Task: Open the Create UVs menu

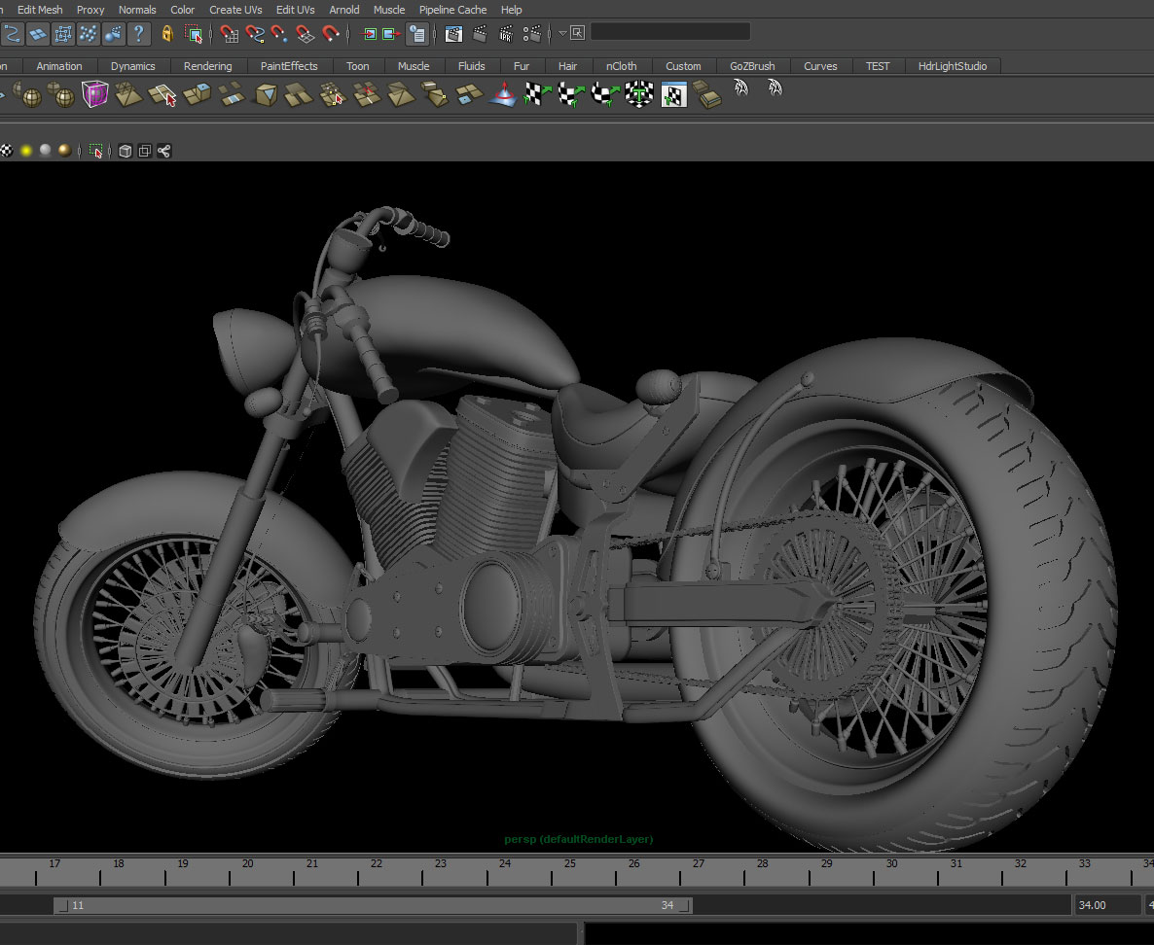Action: point(235,10)
